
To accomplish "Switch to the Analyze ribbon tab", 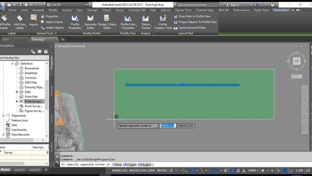I will tap(67, 10).
